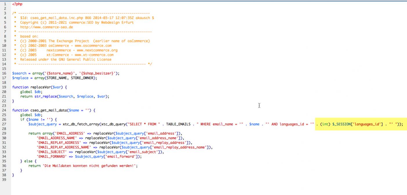Click line number 39 at file end

click(5, 180)
